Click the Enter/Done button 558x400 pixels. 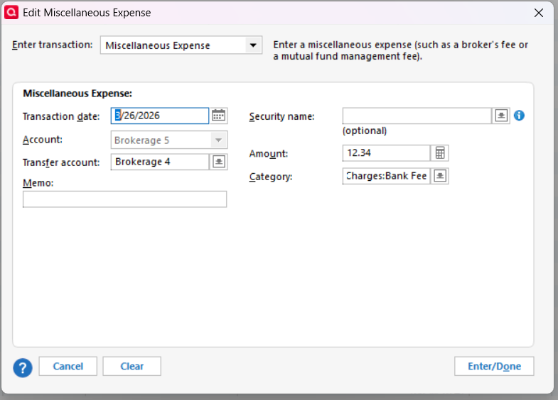tap(494, 366)
